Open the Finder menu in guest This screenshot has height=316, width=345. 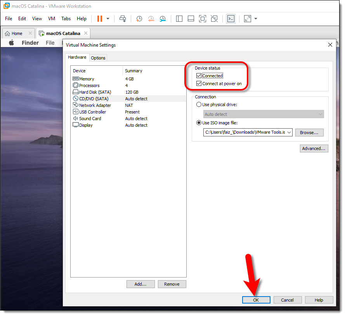30,43
